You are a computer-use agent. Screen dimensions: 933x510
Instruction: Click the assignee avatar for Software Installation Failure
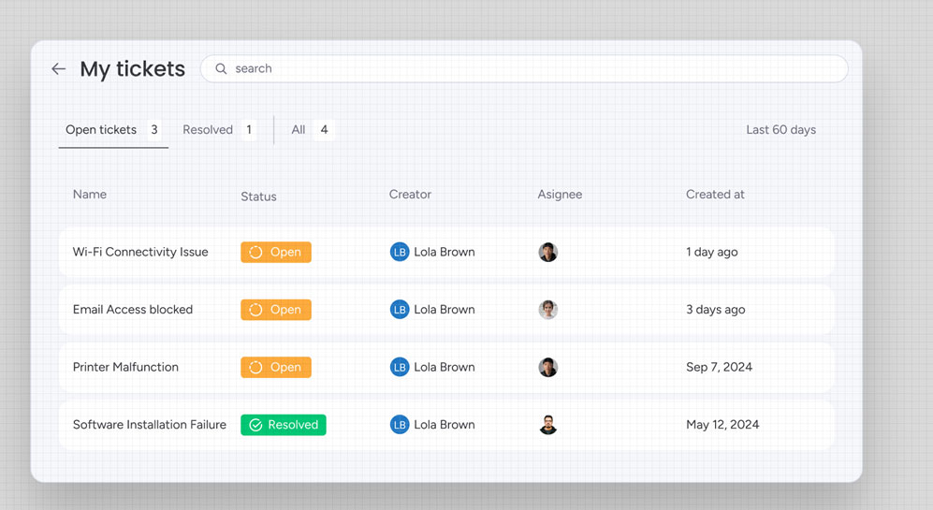[548, 425]
